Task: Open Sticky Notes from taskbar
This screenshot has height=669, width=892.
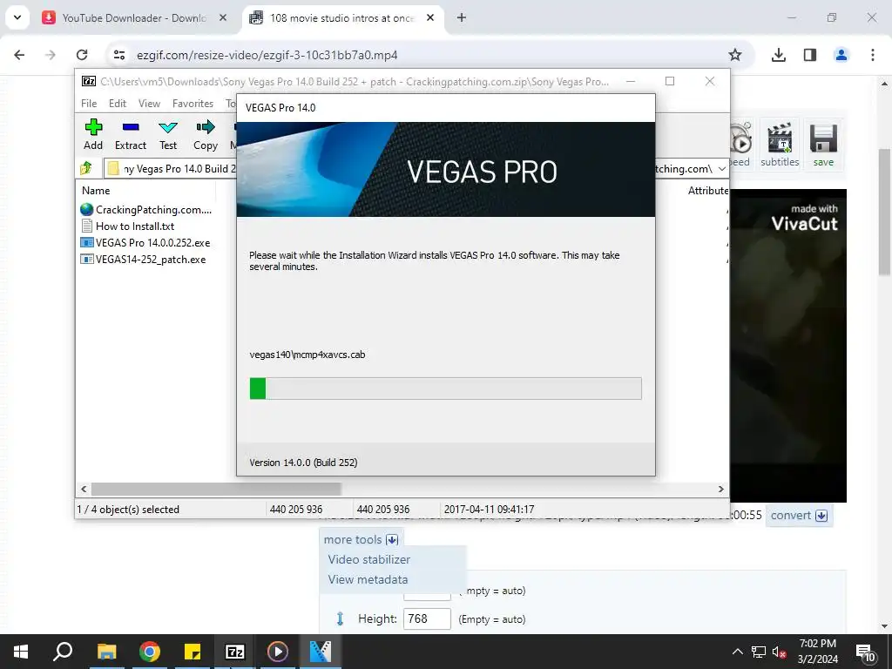Action: click(193, 652)
